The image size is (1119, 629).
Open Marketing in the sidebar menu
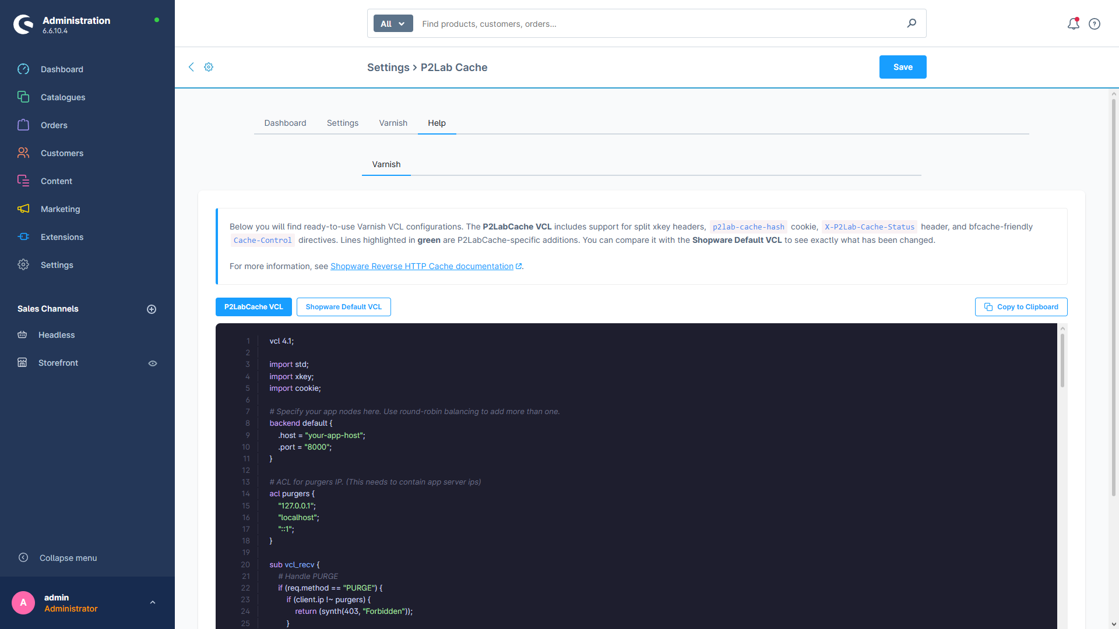[61, 209]
